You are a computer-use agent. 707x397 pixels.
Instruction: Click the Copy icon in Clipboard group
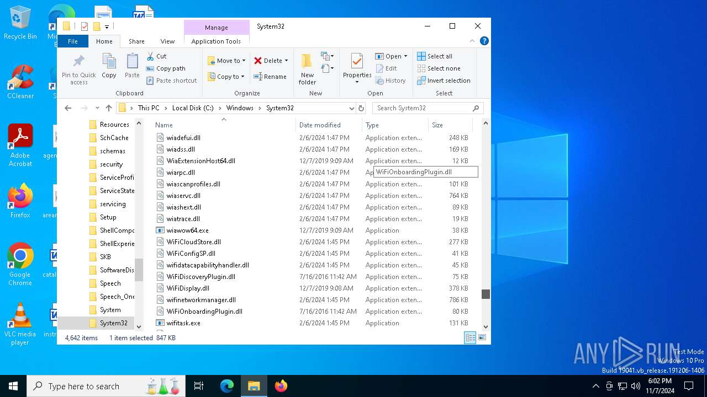point(109,66)
